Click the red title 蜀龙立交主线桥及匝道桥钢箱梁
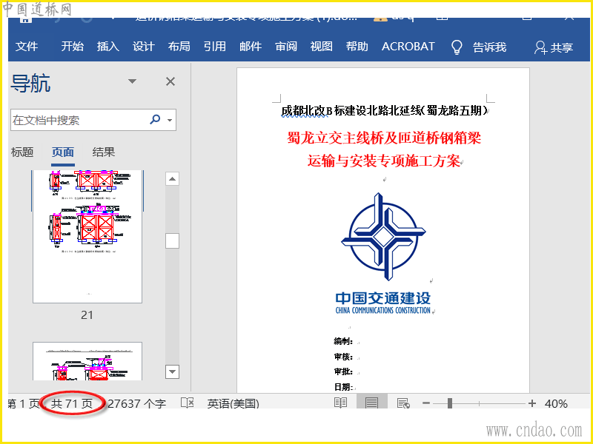 click(x=384, y=138)
